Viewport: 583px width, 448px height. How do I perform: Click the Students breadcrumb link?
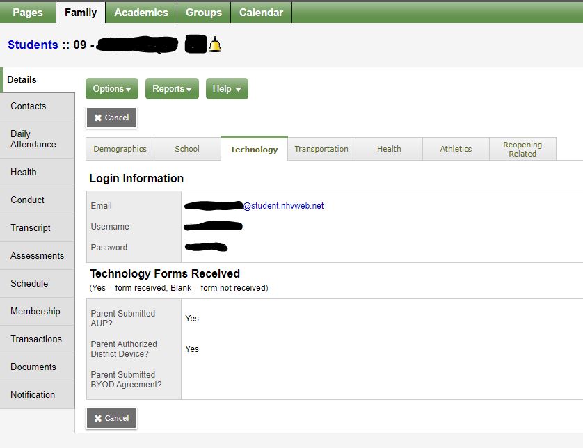33,45
